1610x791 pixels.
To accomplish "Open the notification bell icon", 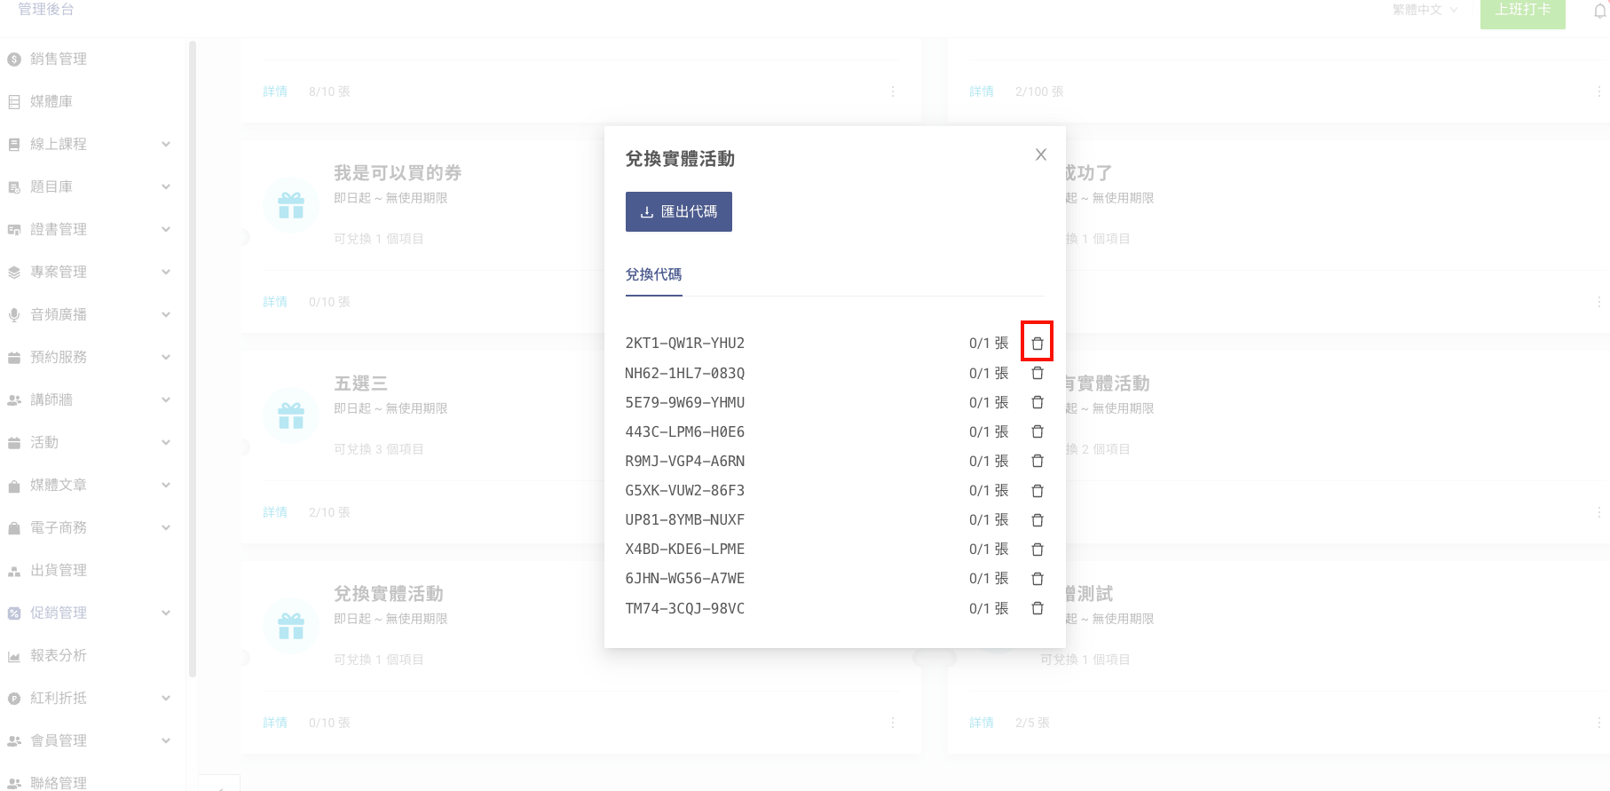I will click(x=1600, y=11).
